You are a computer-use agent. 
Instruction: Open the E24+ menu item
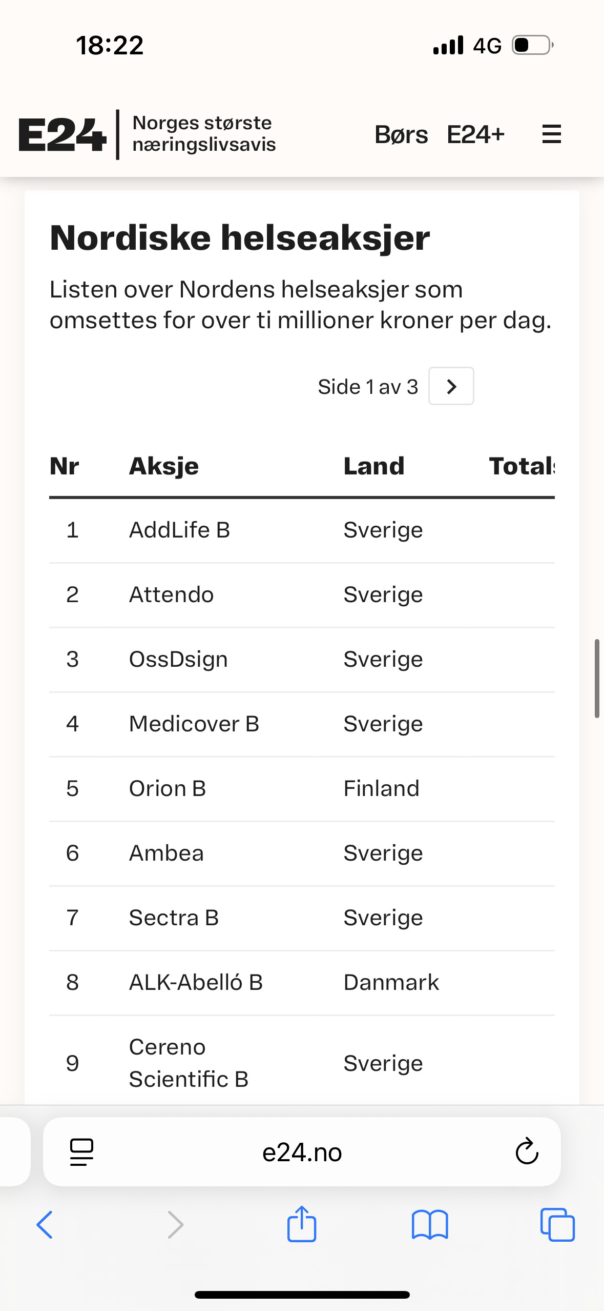(x=475, y=135)
